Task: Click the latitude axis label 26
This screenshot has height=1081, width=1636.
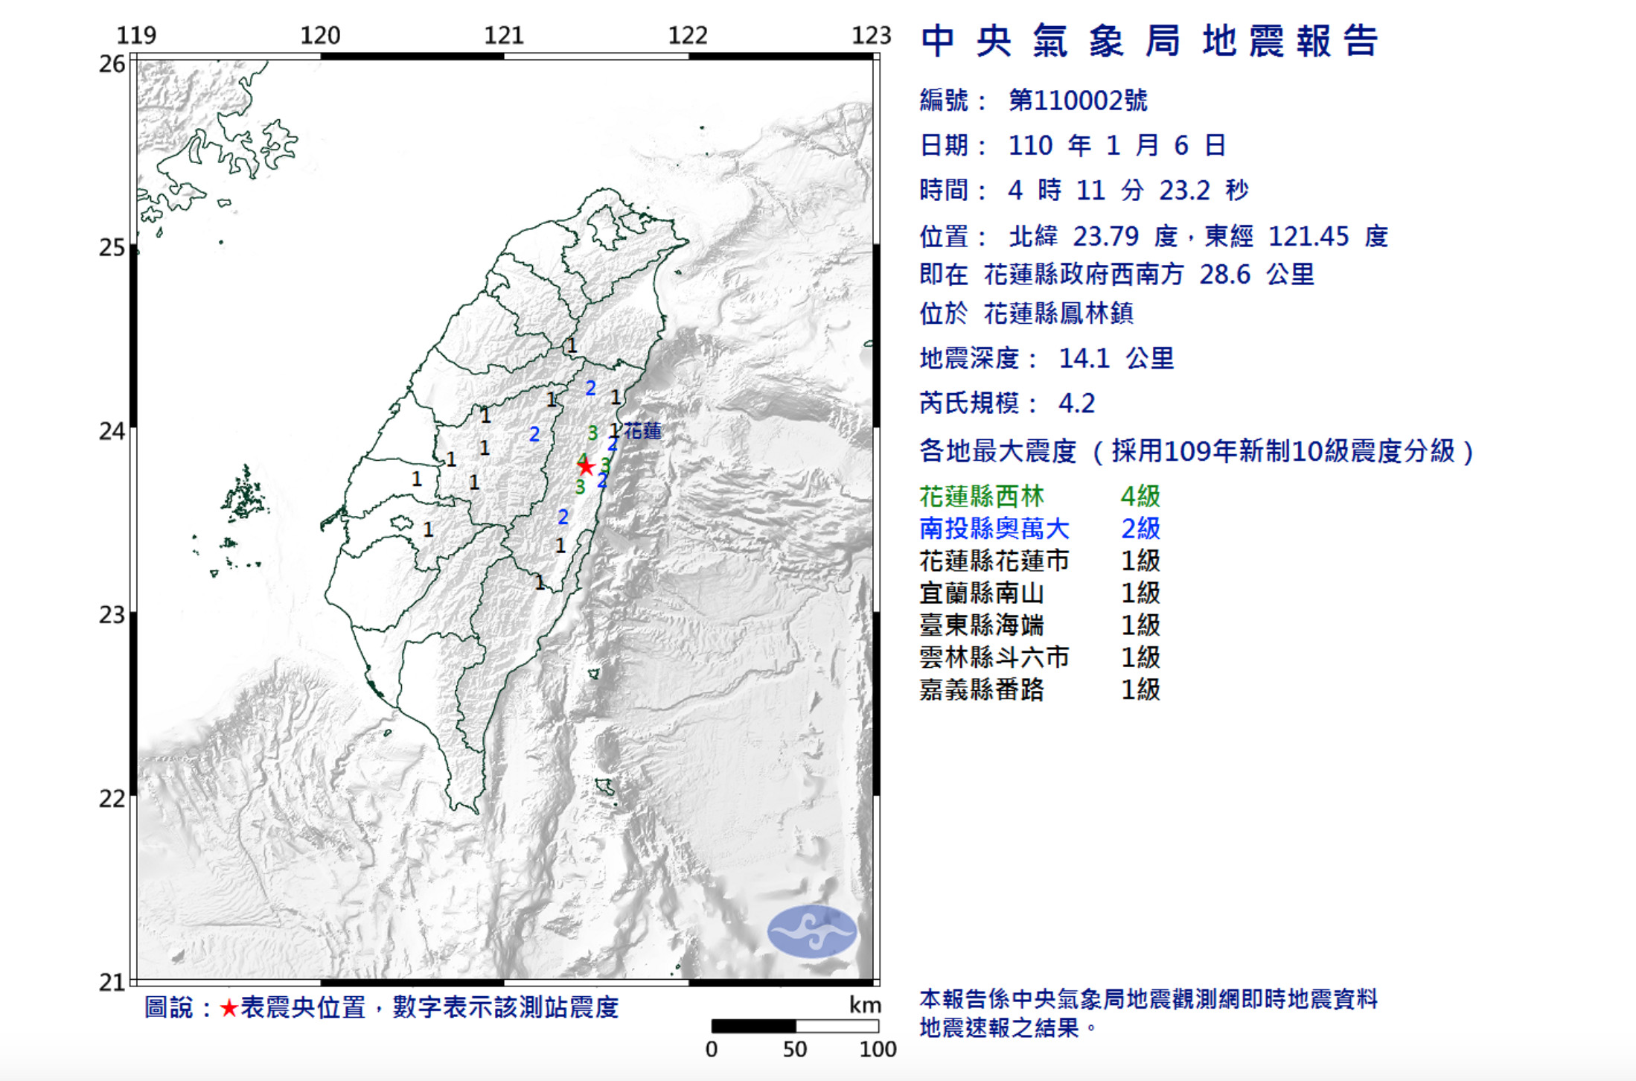Action: [x=112, y=64]
